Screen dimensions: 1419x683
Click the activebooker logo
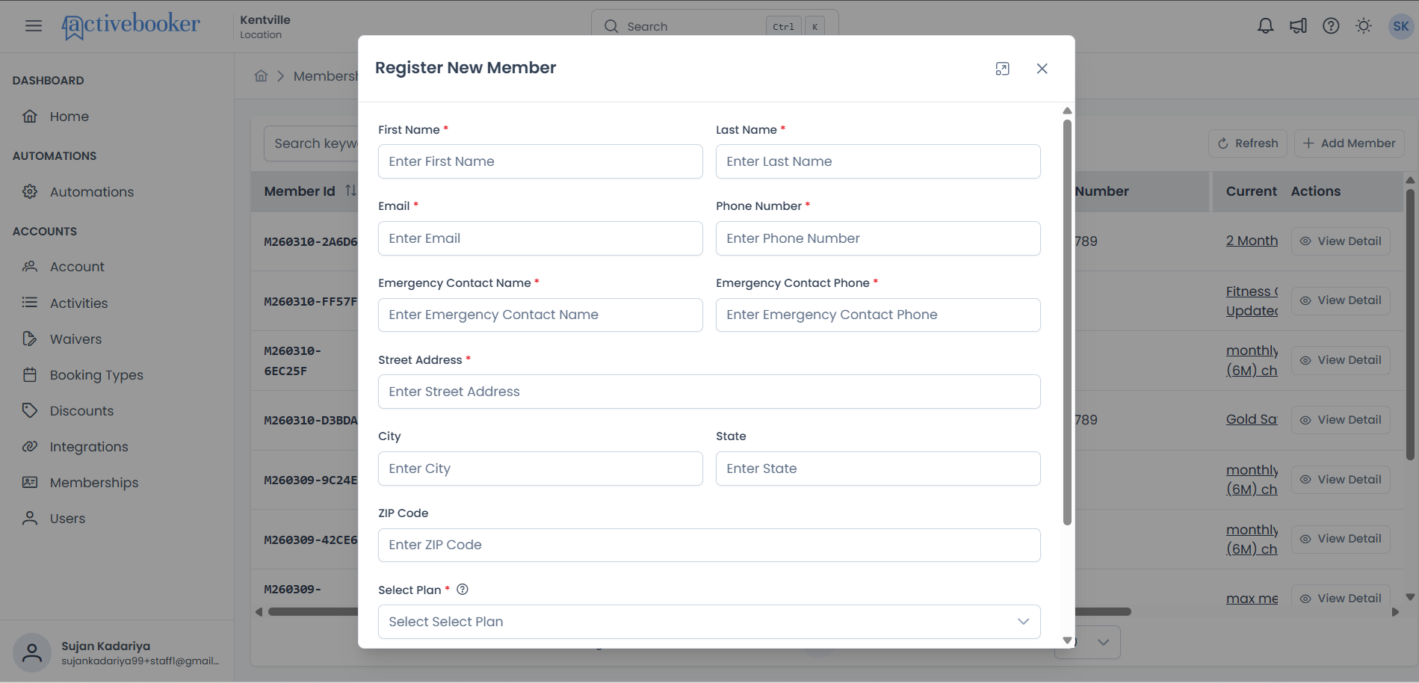click(131, 26)
